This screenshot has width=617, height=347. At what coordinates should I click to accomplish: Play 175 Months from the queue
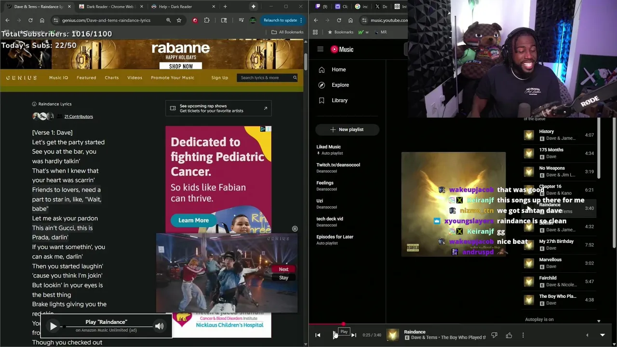coord(559,153)
